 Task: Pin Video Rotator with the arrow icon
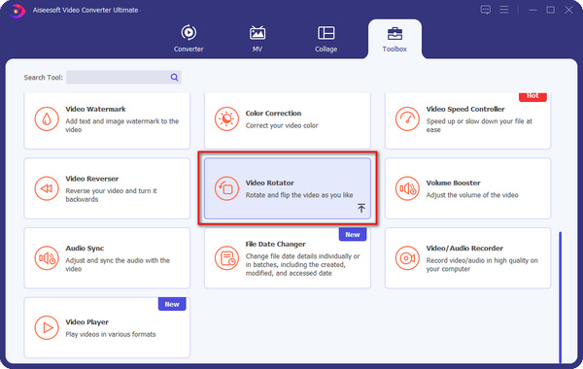pyautogui.click(x=361, y=208)
